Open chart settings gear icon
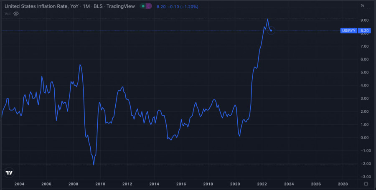 coord(366,184)
